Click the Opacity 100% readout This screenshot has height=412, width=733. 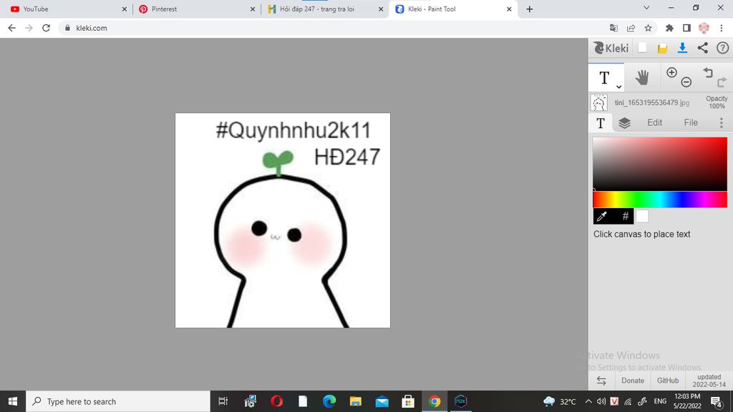pos(716,102)
